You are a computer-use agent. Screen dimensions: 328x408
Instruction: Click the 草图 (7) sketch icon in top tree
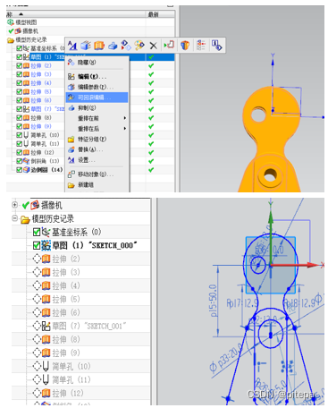(x=26, y=109)
